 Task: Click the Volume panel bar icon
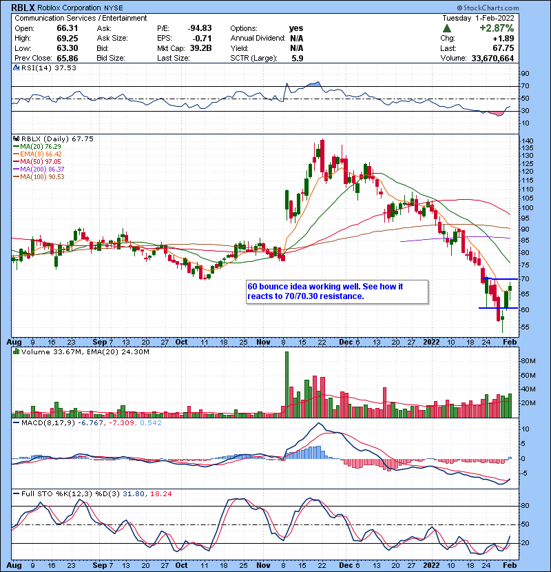pyautogui.click(x=17, y=352)
